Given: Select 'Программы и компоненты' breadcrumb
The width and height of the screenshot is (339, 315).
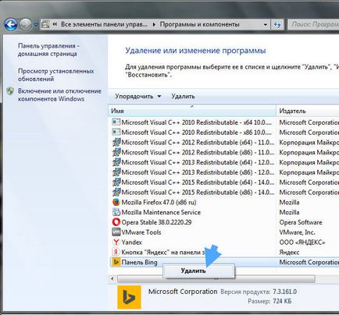Looking at the screenshot, I should point(199,24).
